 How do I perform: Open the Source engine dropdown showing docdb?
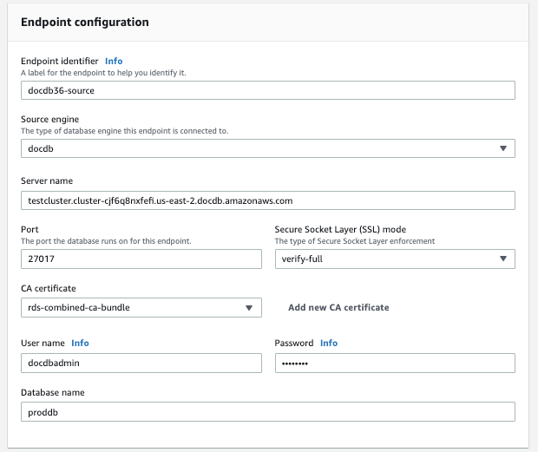pos(260,148)
